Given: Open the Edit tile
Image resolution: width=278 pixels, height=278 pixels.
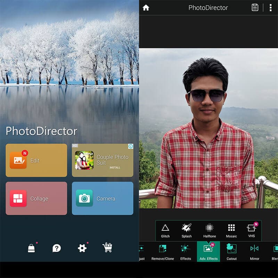Looking at the screenshot, I should click(36, 160).
